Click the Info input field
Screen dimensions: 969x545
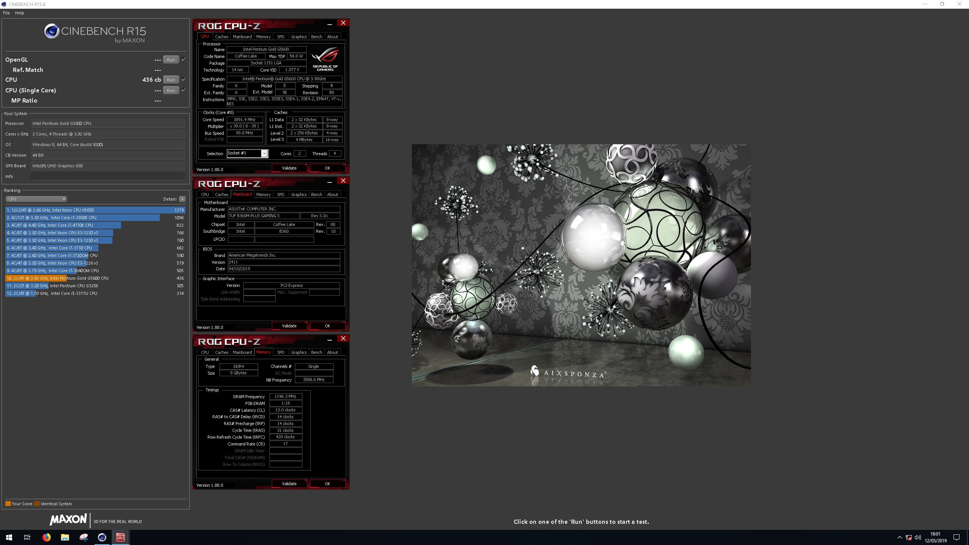click(108, 176)
